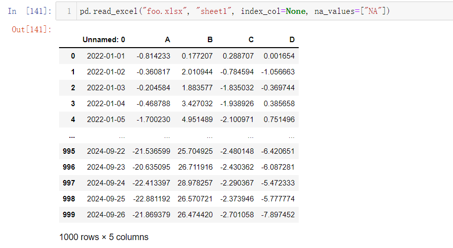Click value -0.784594
453x248 pixels.
(237, 72)
